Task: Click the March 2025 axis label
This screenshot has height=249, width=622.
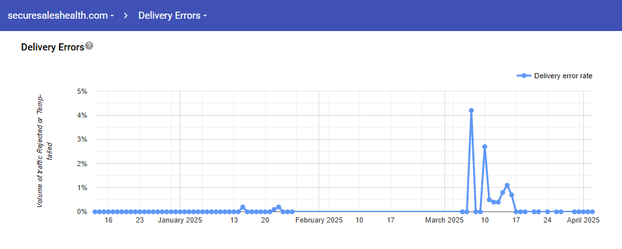Action: pos(444,220)
